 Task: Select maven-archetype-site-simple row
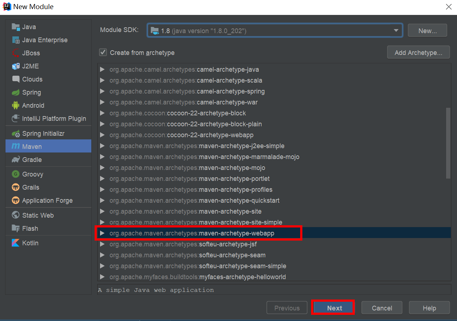(274, 222)
